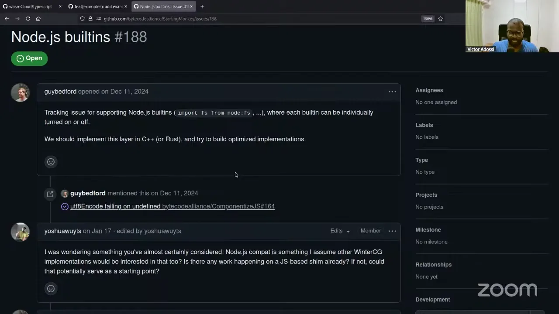The width and height of the screenshot is (559, 314).
Task: Click the browser forward arrow
Action: [17, 19]
